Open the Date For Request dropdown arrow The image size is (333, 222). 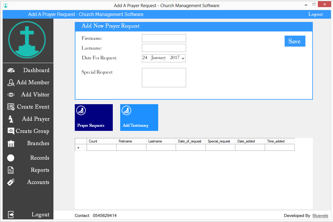click(183, 58)
